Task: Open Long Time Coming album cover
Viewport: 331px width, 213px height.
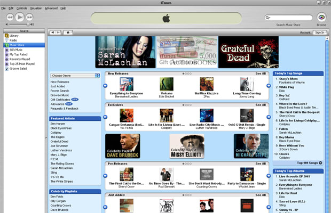Action: (247, 84)
